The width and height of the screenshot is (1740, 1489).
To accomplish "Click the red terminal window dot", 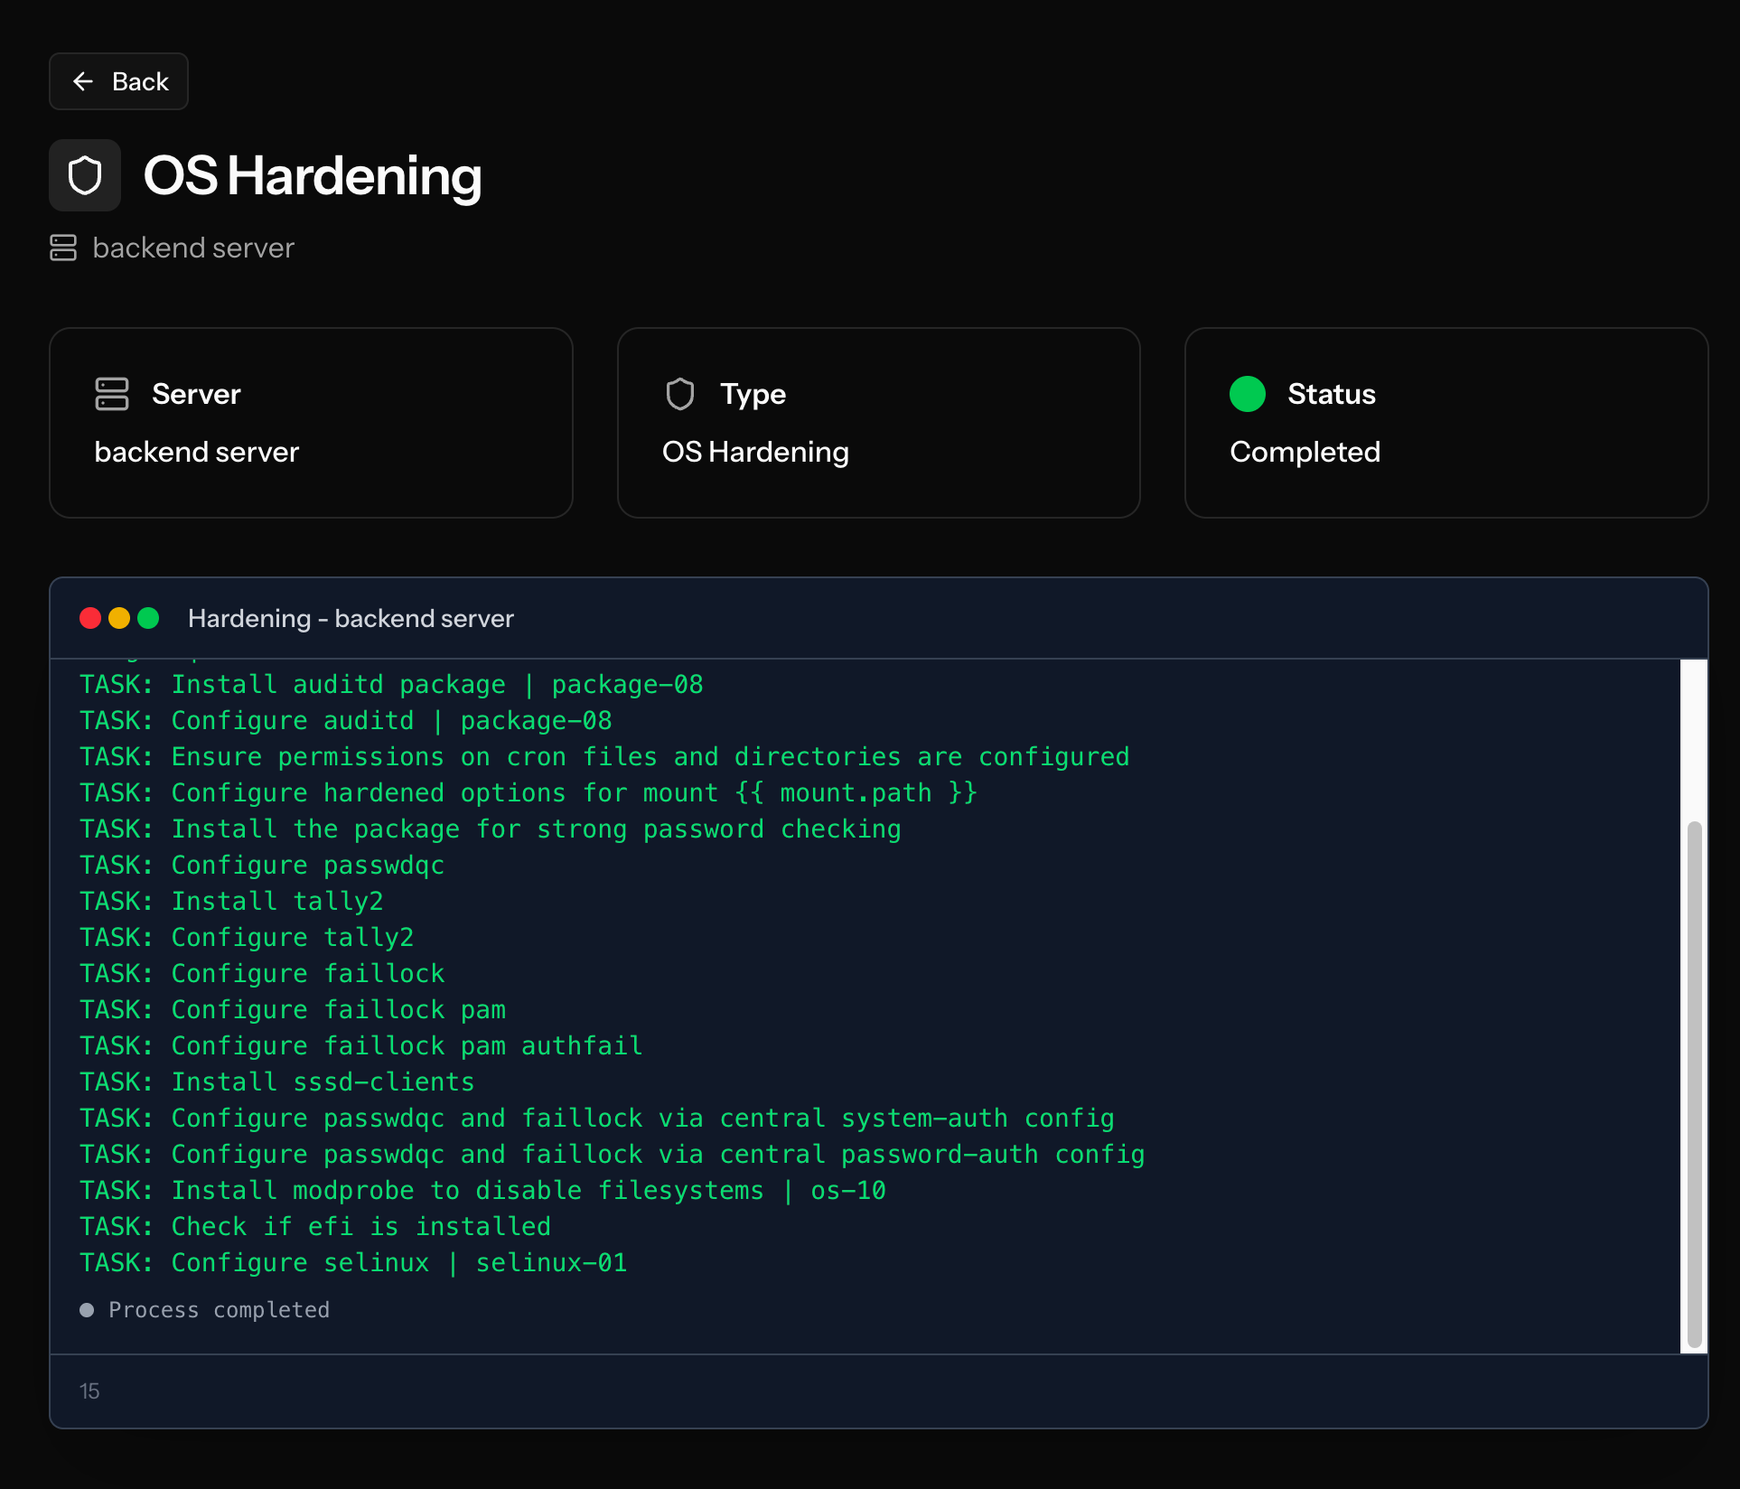I will click(90, 618).
